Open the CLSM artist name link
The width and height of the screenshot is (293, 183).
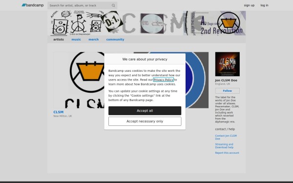58,112
